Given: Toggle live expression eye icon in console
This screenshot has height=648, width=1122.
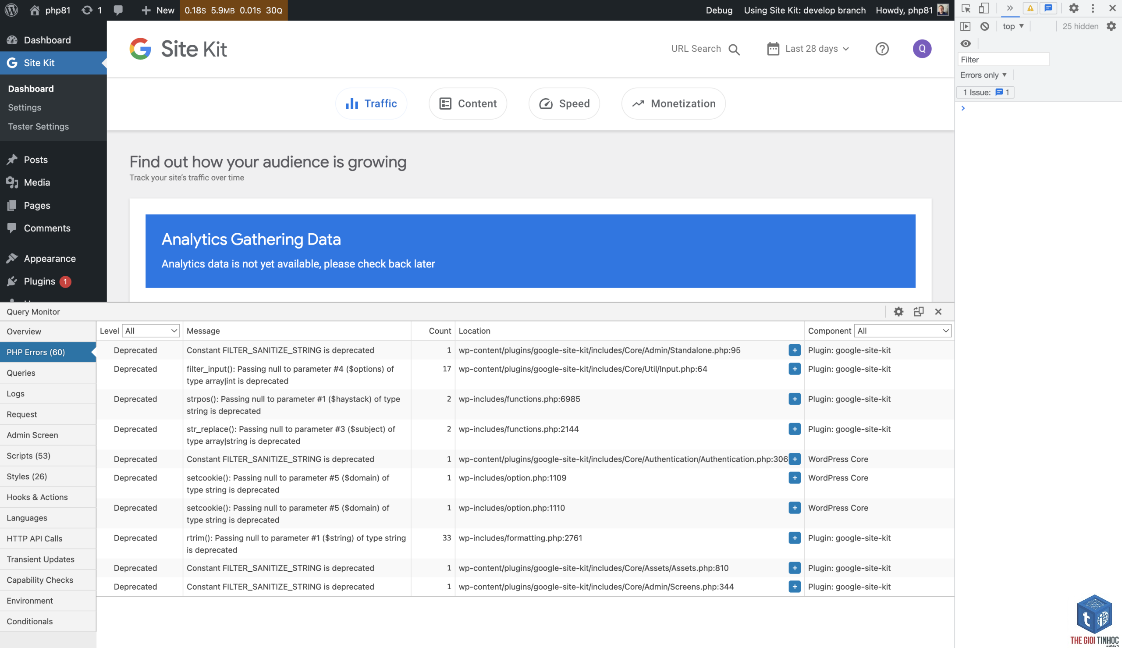Looking at the screenshot, I should tap(966, 43).
